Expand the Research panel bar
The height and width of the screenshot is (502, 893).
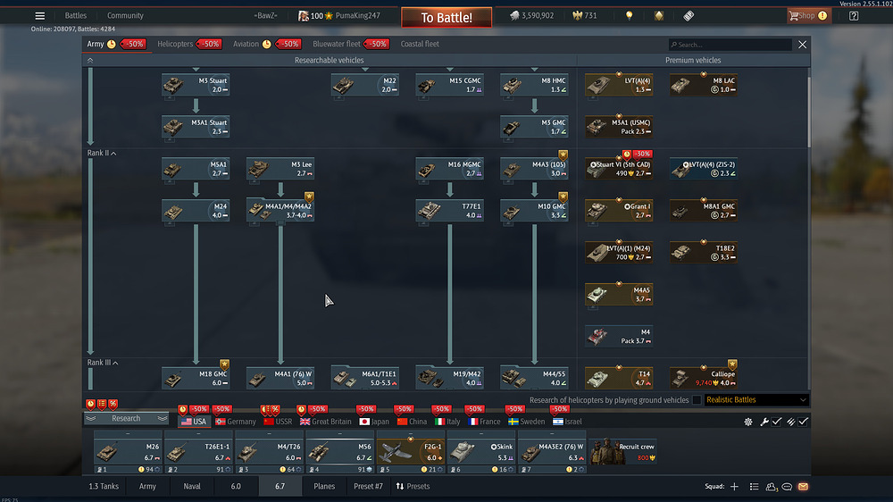(x=126, y=418)
